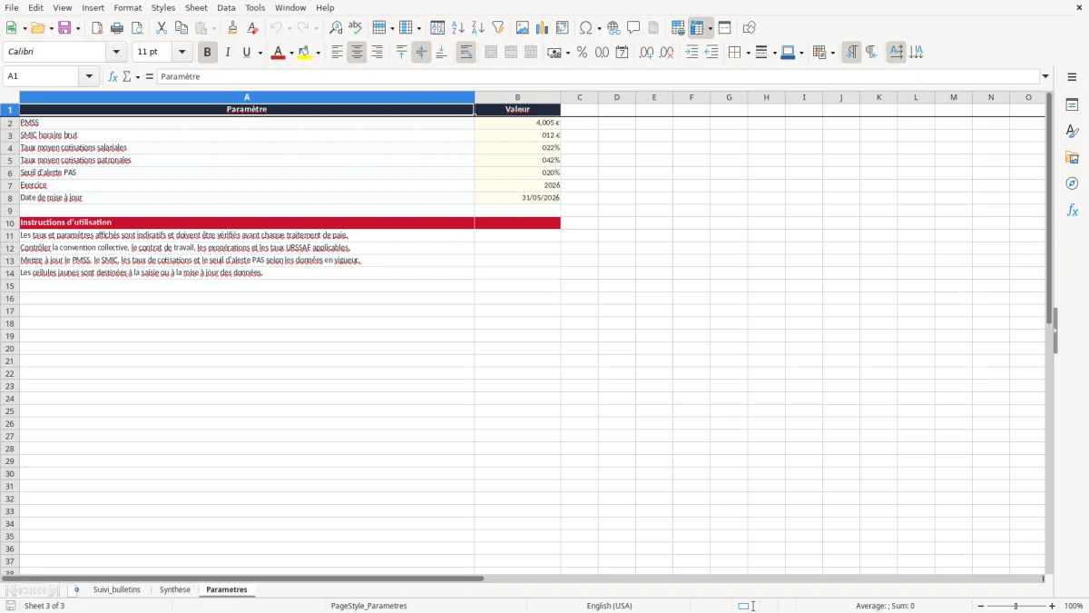
Task: Toggle the AutoFilter funnel icon
Action: coord(497,28)
